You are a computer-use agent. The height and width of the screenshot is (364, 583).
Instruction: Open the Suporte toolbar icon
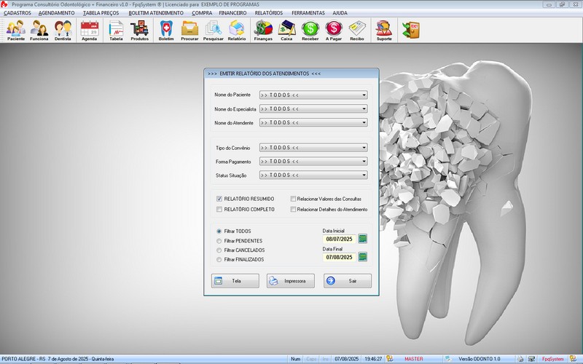tap(383, 30)
